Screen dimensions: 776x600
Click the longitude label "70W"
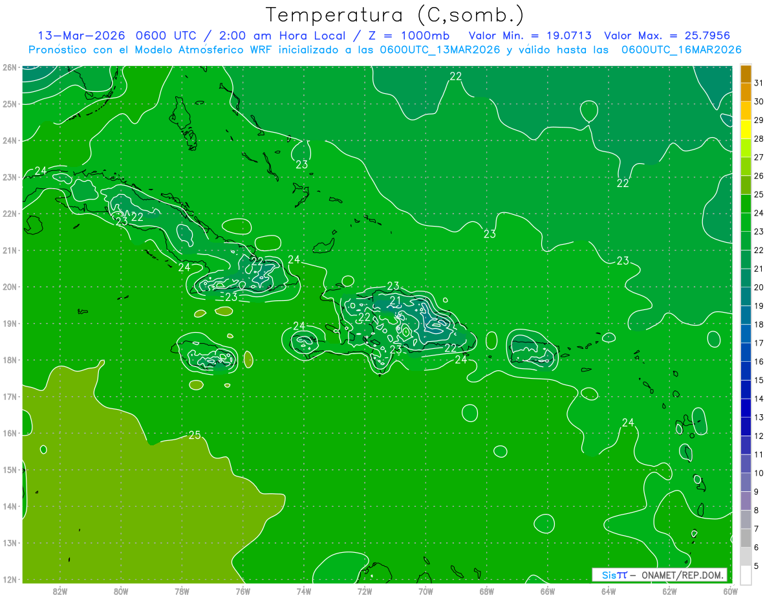point(426,591)
